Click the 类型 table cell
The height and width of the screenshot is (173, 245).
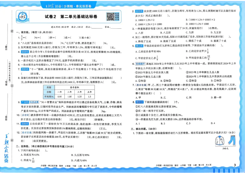point(49,87)
